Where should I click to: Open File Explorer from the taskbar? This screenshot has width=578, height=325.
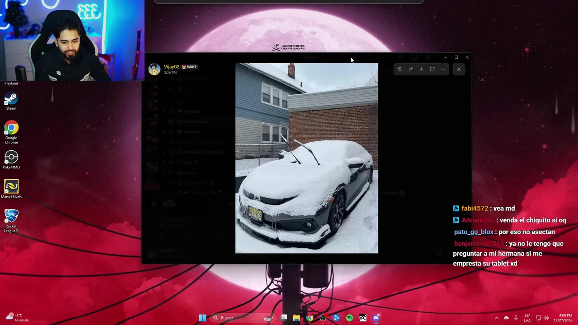tap(296, 318)
